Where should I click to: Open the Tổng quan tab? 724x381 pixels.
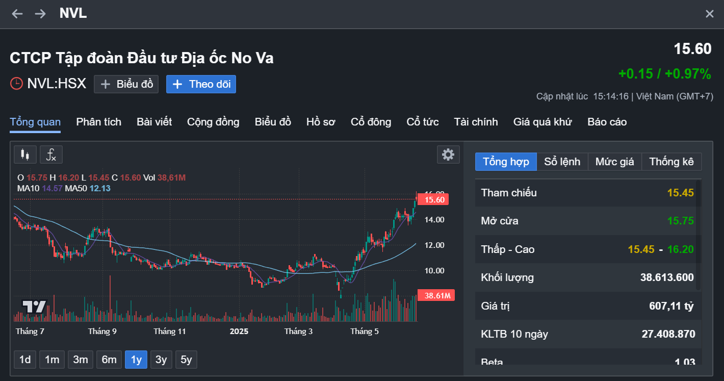tap(35, 122)
